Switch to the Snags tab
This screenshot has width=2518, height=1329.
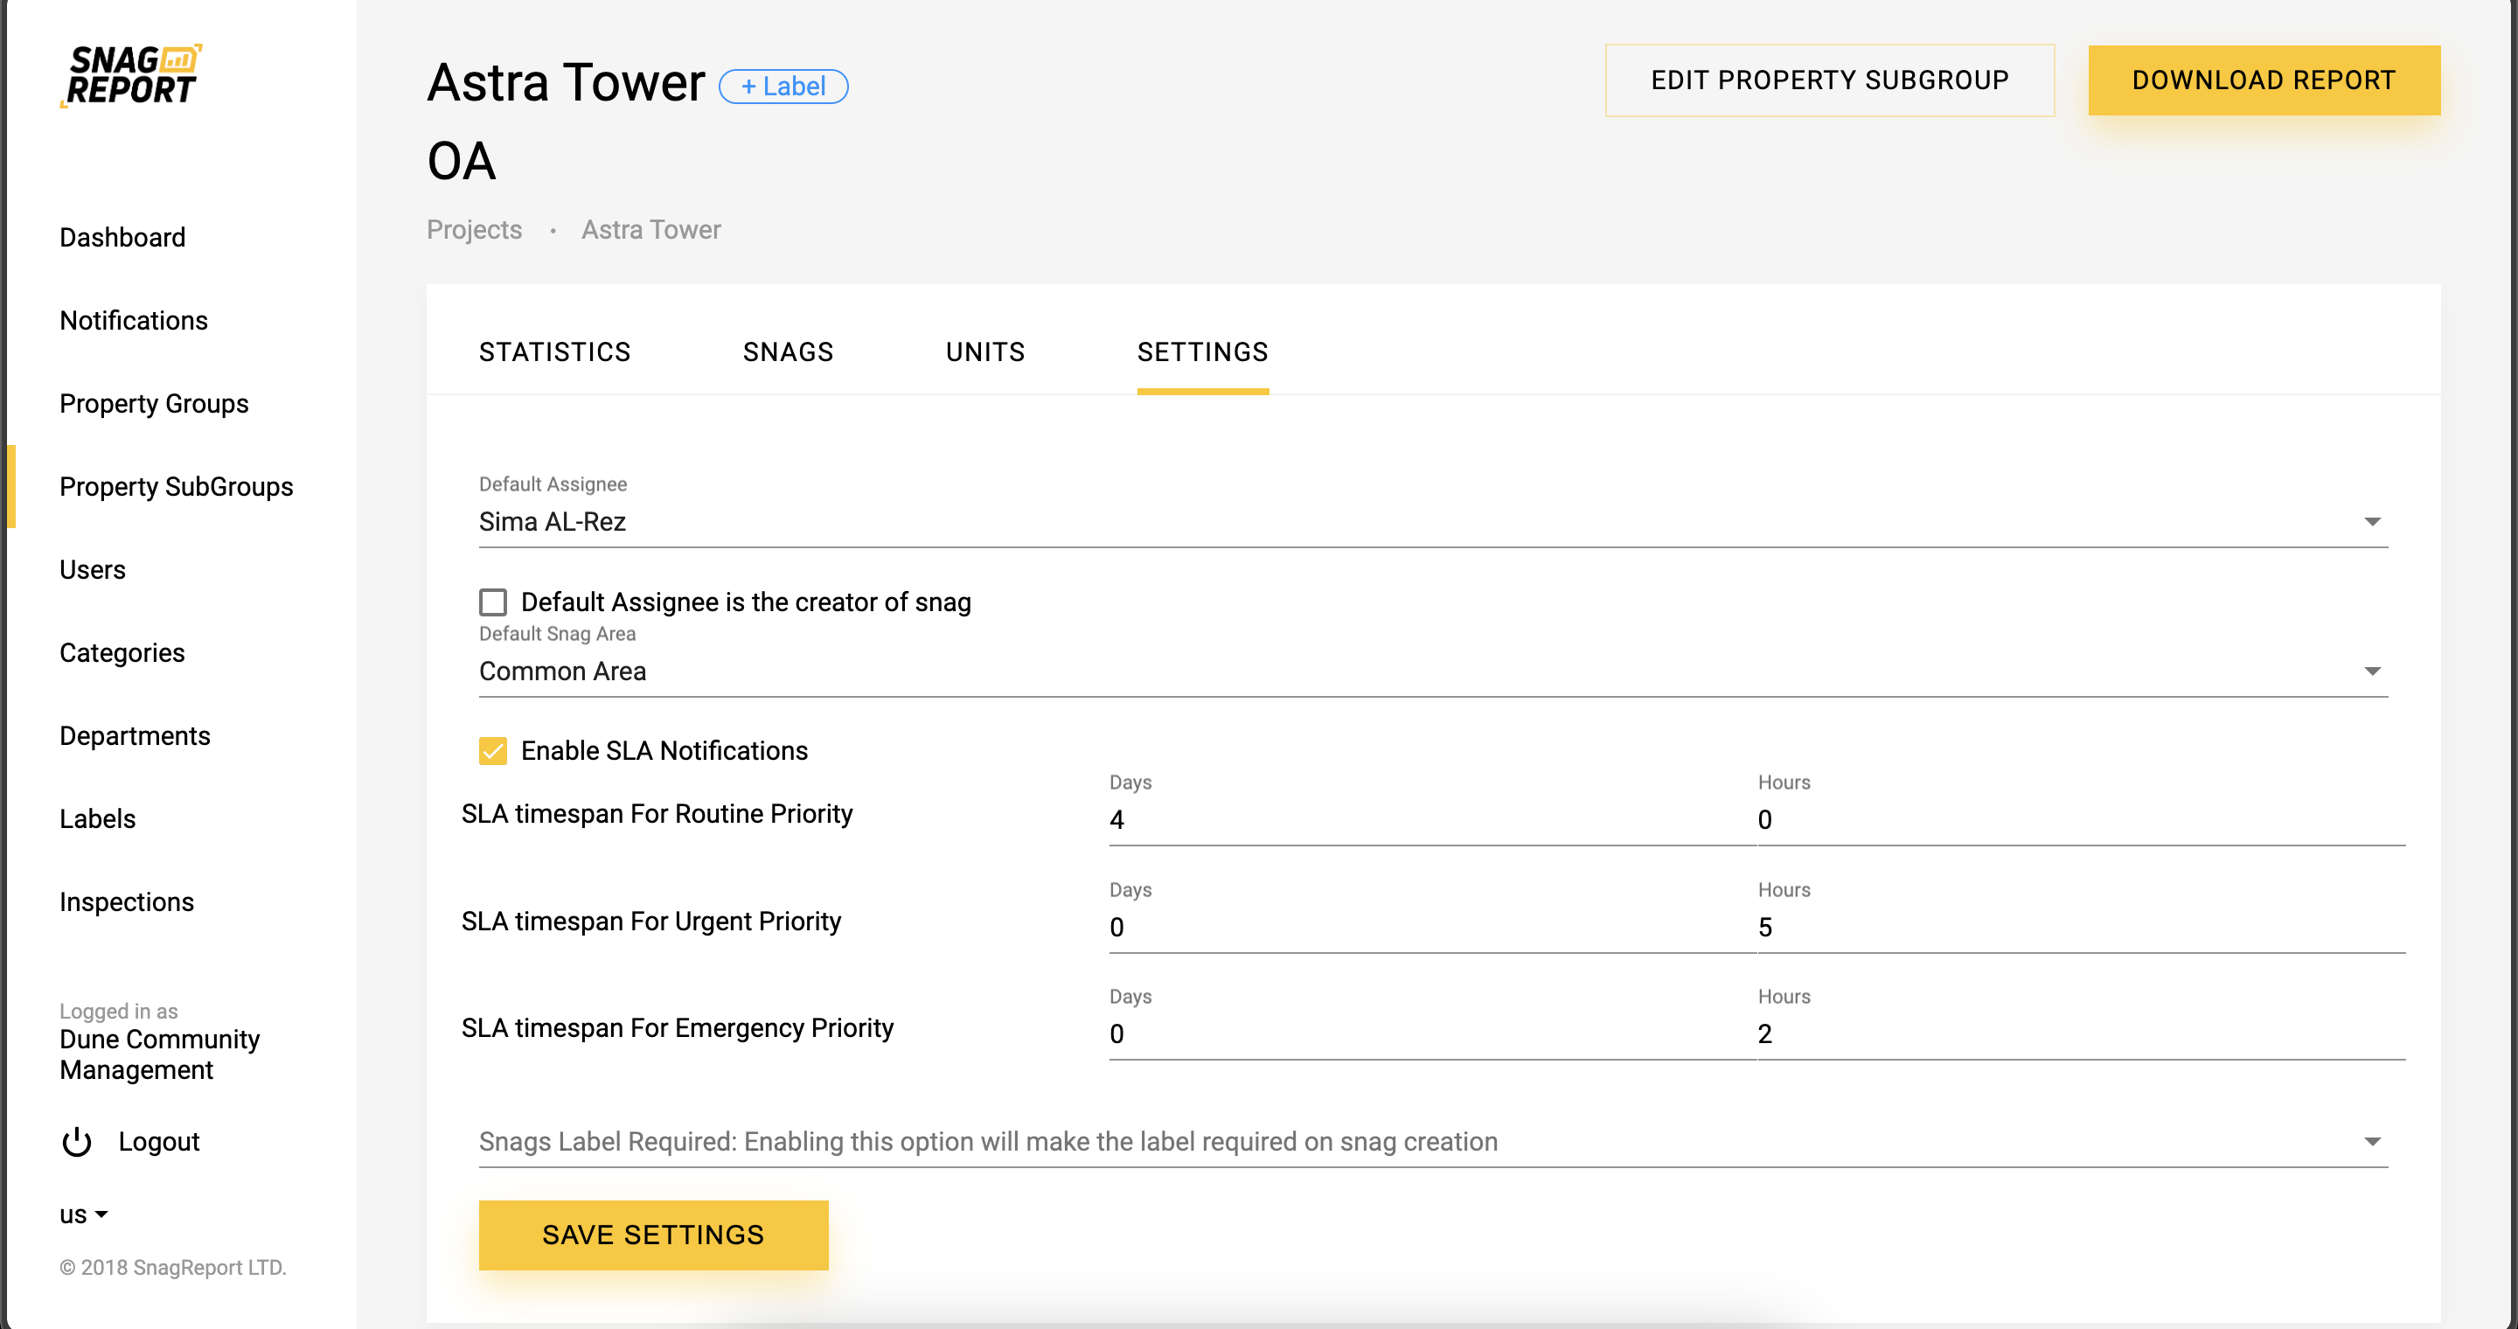click(x=788, y=351)
